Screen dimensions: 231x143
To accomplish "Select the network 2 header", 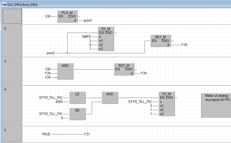I will point(12,41).
